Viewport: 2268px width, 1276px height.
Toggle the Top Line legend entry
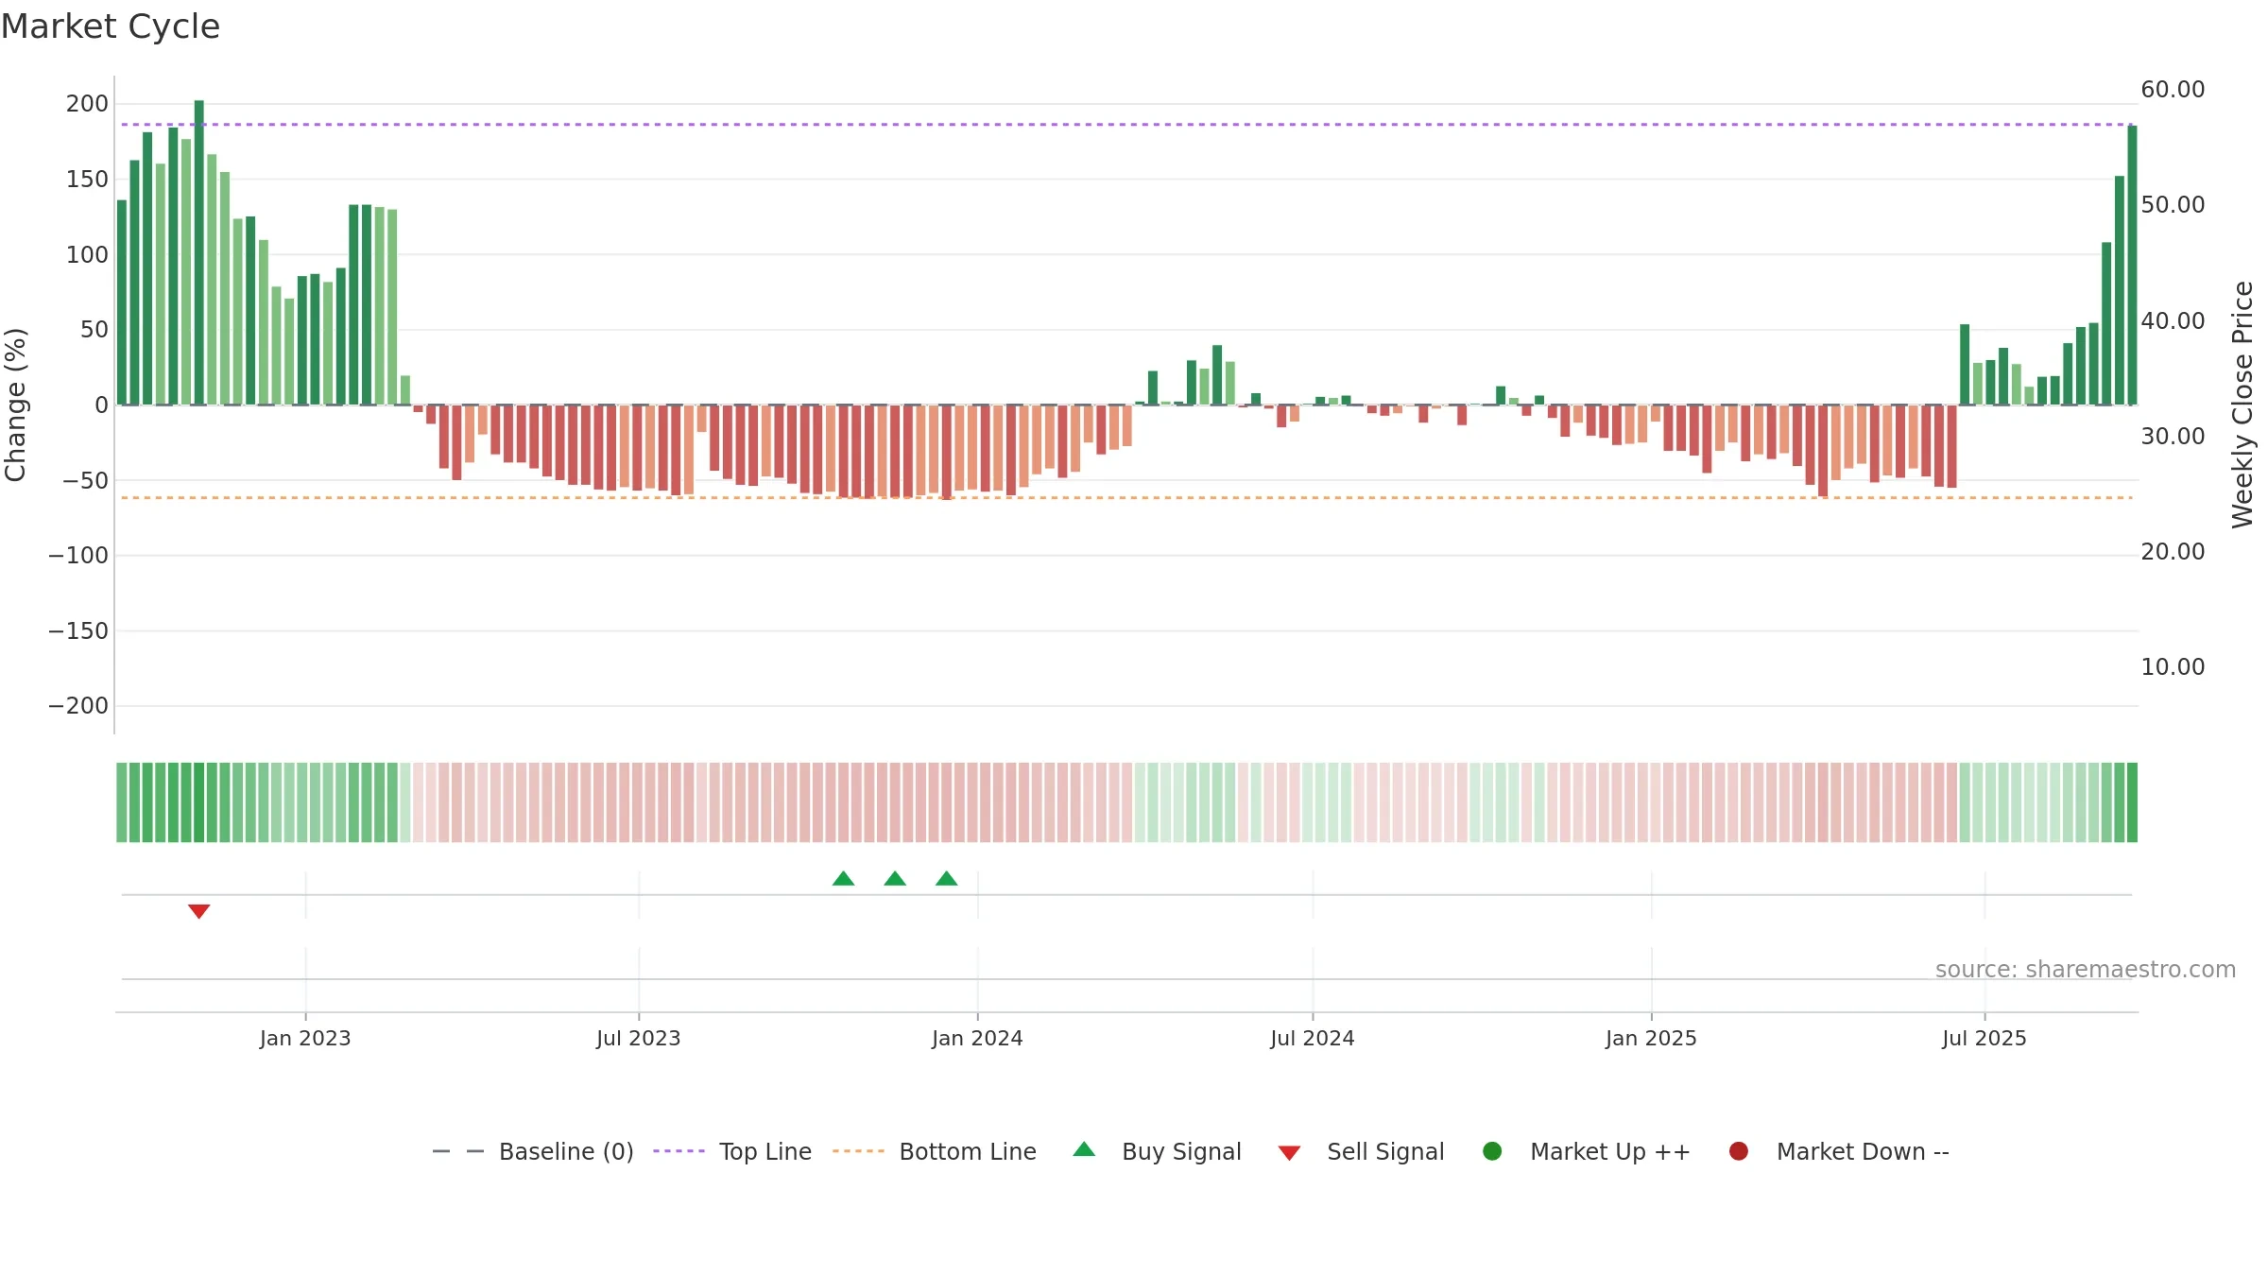[x=732, y=1151]
